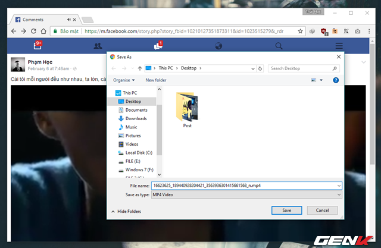Close the Comments browser tab
381x248 pixels.
click(74, 20)
